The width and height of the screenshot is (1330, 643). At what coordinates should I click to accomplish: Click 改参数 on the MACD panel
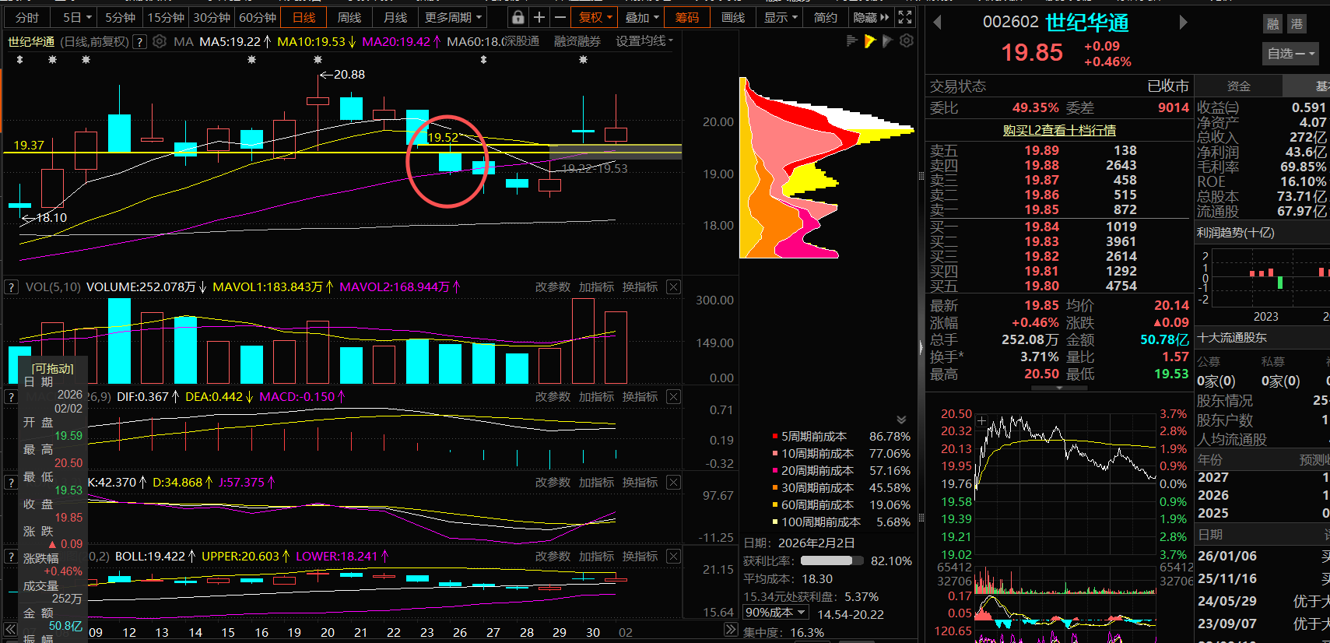point(553,397)
